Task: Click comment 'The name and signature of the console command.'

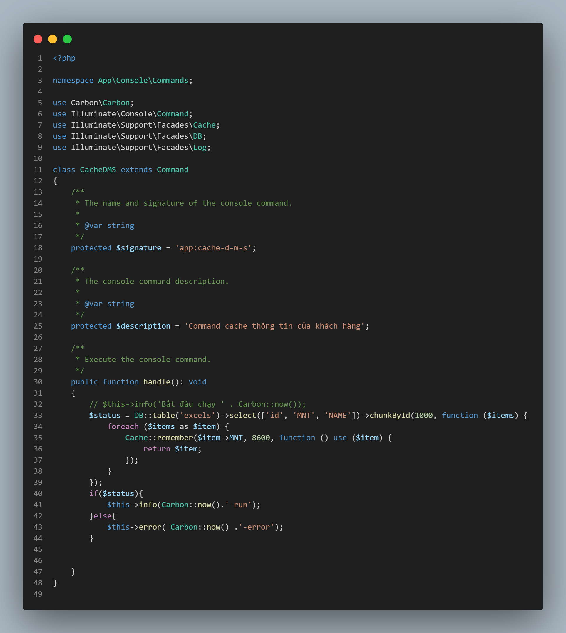Action: tap(188, 203)
